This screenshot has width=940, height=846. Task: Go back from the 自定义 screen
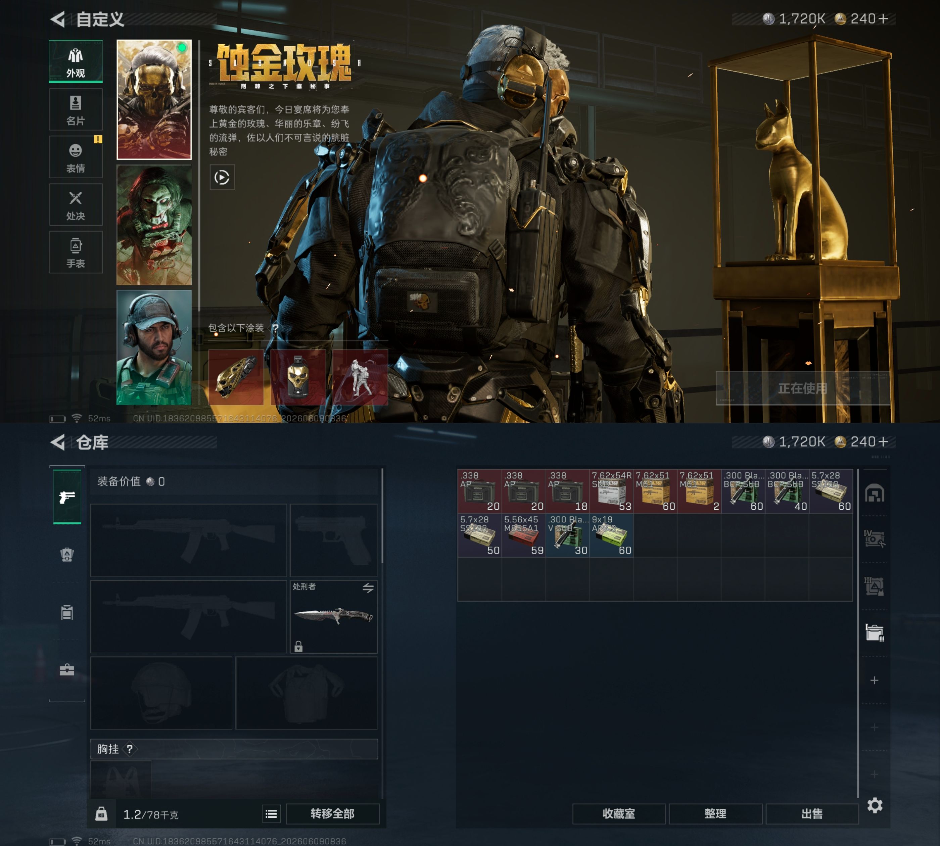coord(58,19)
